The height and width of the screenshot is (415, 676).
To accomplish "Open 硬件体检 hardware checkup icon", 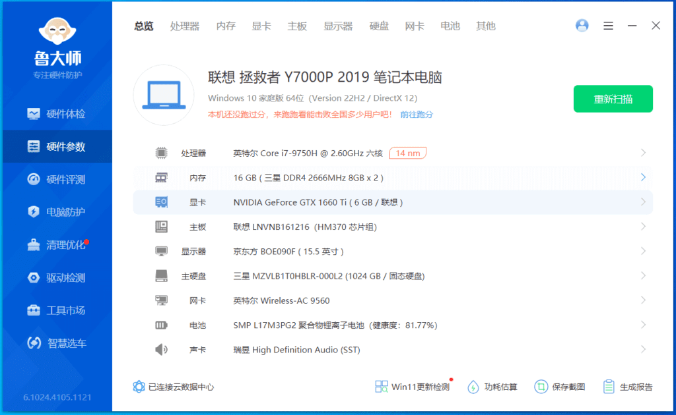I will coord(33,114).
